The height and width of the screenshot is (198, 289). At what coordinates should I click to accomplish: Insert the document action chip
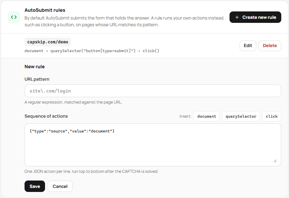pyautogui.click(x=207, y=116)
